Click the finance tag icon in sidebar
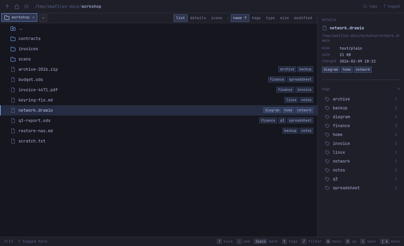The width and height of the screenshot is (404, 246). coord(327,126)
